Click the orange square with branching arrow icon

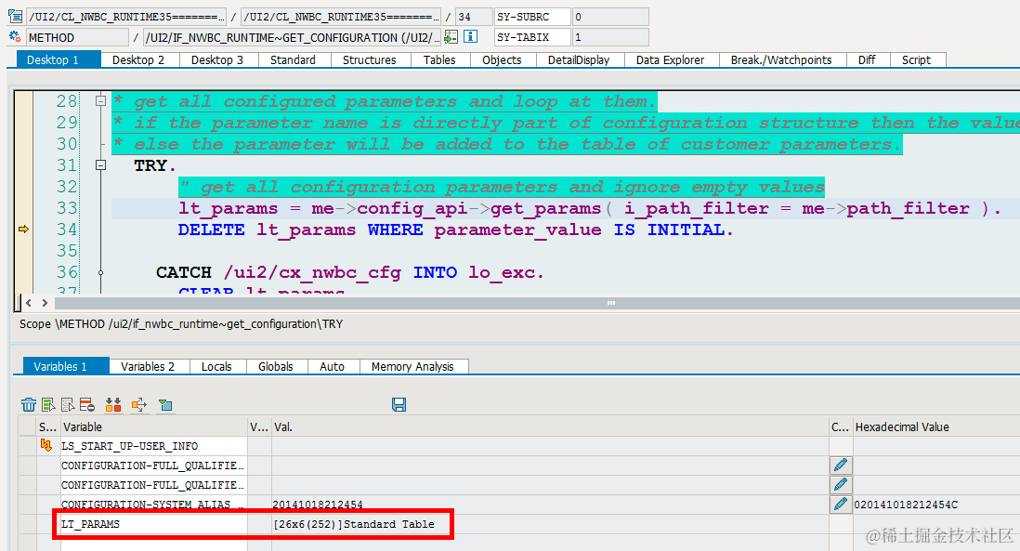[139, 404]
